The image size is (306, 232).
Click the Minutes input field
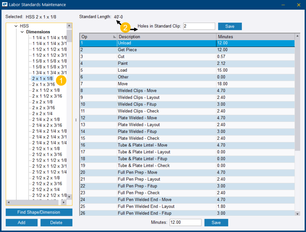point(185,223)
